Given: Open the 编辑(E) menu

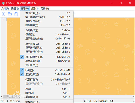Looking at the screenshot, I should pos(15,8).
